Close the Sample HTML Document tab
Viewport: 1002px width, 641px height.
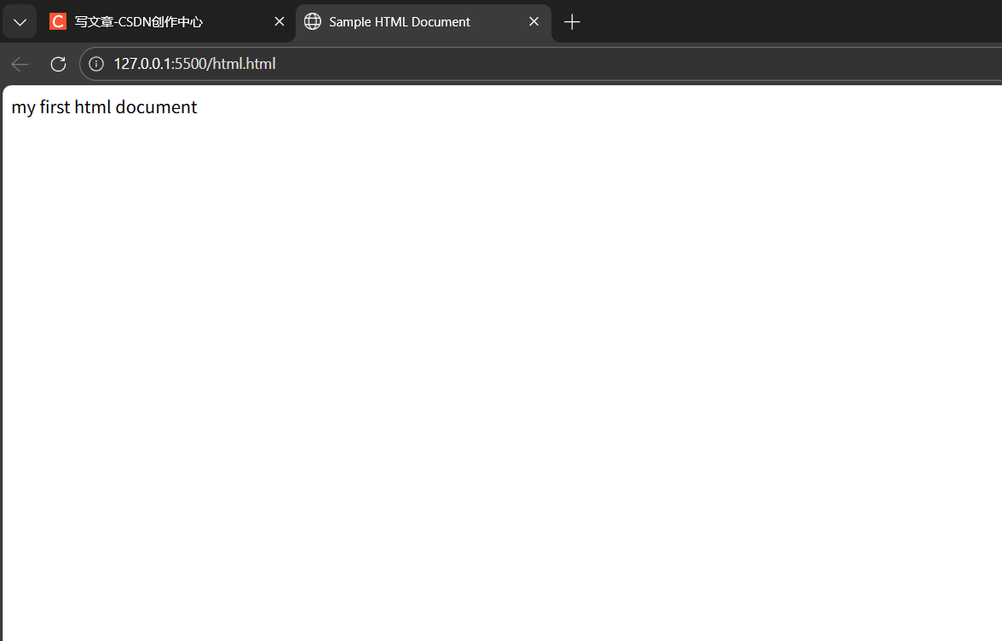click(534, 22)
